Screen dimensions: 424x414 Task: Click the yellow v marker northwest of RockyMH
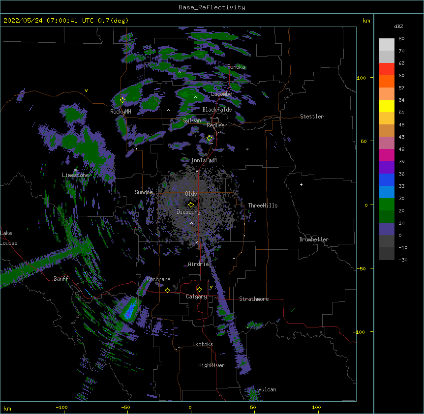click(86, 90)
